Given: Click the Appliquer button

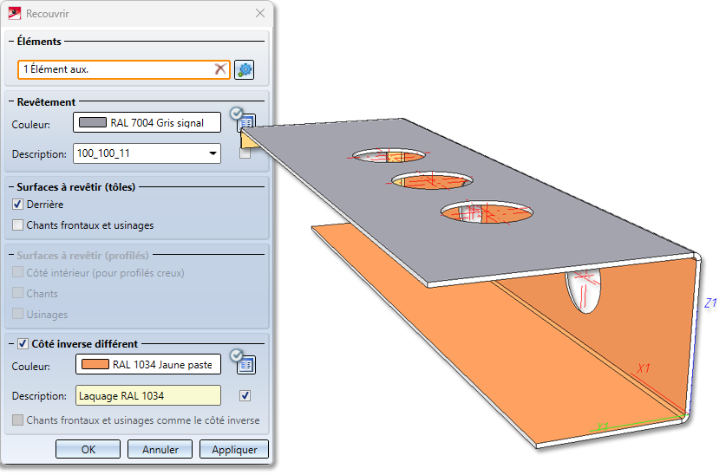Looking at the screenshot, I should coord(234,449).
